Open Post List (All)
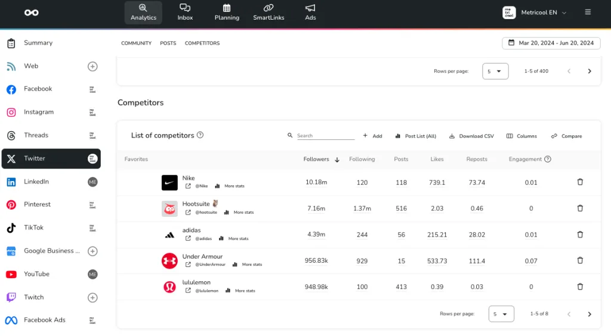Screen dimensions: 611x336 tap(415, 136)
